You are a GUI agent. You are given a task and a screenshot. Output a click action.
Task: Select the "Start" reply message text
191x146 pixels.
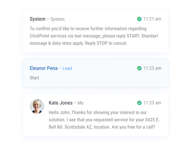[34, 78]
